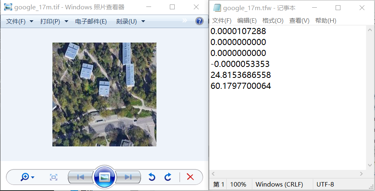
Task: Start the slideshow with center round button
Action: pyautogui.click(x=104, y=177)
